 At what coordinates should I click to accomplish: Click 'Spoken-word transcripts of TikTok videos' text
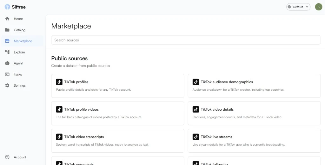pos(102,144)
